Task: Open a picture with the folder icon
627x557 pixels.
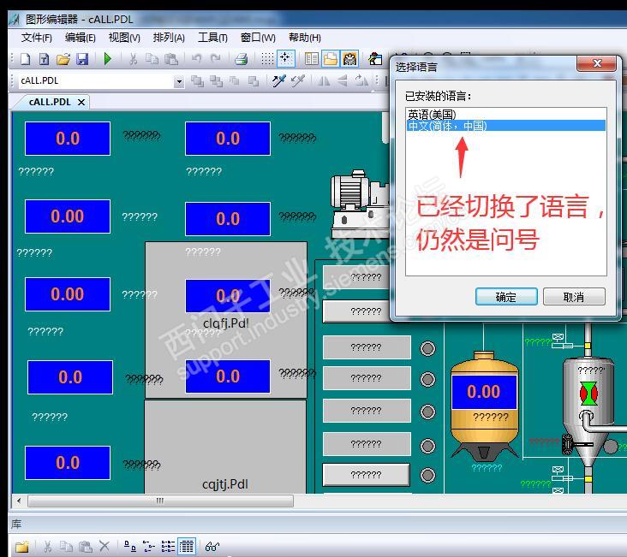Action: (x=63, y=59)
